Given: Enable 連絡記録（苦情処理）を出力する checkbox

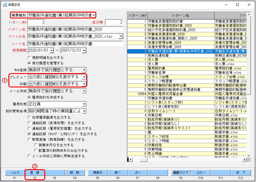Looking at the screenshot, I should 29,123.
